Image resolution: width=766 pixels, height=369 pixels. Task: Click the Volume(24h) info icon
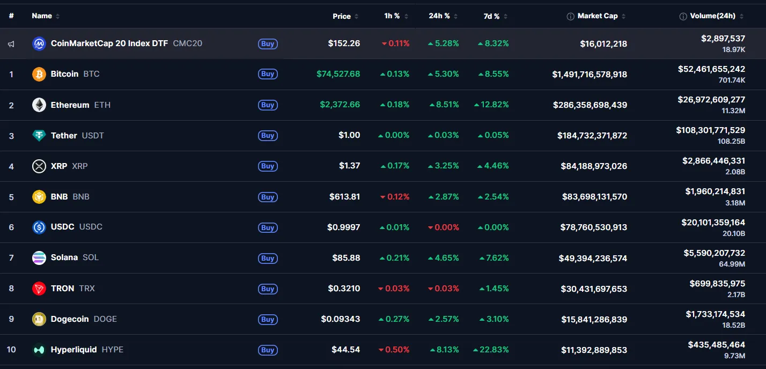[x=683, y=17]
